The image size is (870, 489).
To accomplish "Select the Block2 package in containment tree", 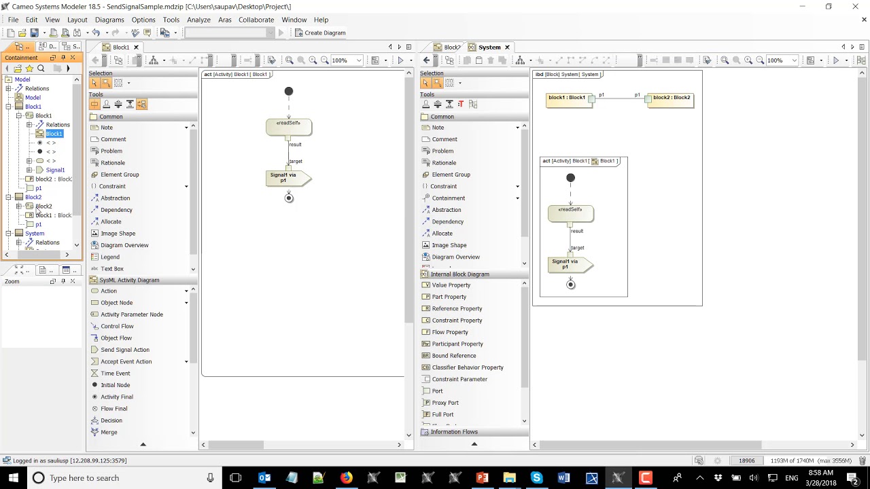I will tap(33, 197).
